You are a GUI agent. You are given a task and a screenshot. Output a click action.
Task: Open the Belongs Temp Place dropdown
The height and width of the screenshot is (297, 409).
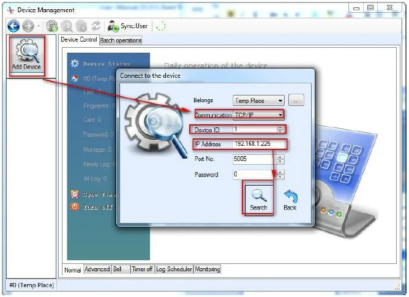[258, 100]
